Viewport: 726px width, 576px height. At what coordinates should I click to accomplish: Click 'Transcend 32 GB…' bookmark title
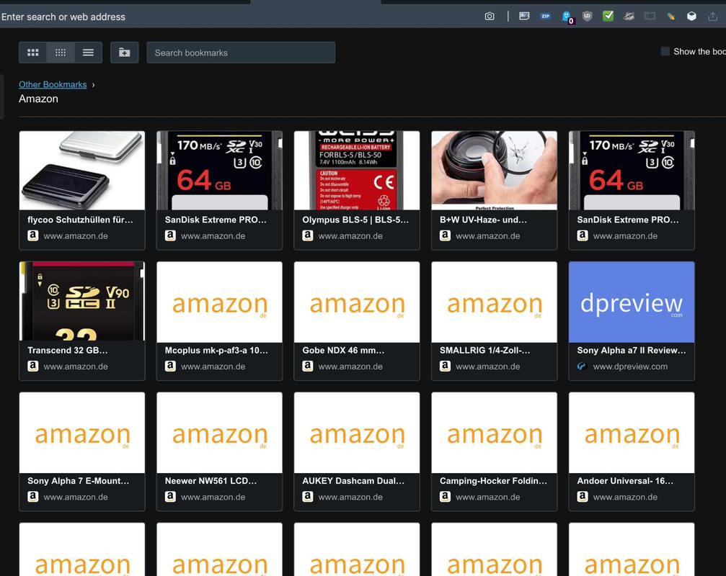tap(68, 351)
